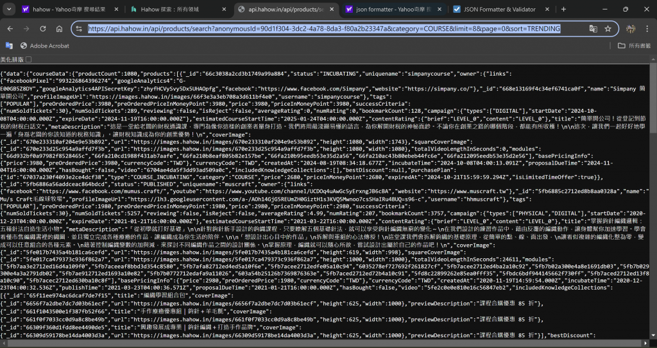Go forward to the next page
657x348 pixels.
click(26, 28)
